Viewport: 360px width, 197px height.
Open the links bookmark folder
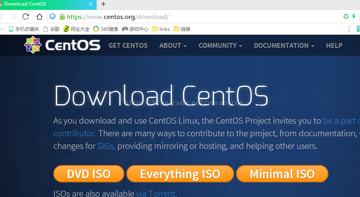pyautogui.click(x=161, y=29)
